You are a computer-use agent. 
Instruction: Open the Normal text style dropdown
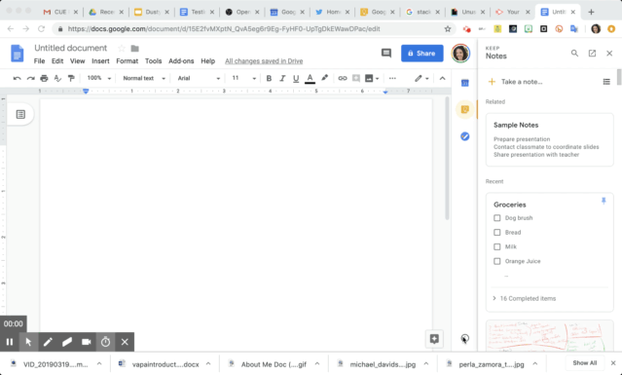point(144,78)
